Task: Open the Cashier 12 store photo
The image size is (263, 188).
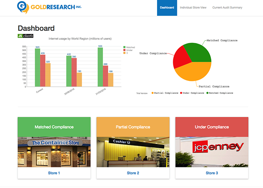Action: (133, 152)
